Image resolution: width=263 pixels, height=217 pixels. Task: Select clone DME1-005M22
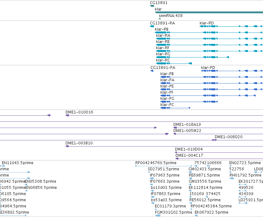187,131
